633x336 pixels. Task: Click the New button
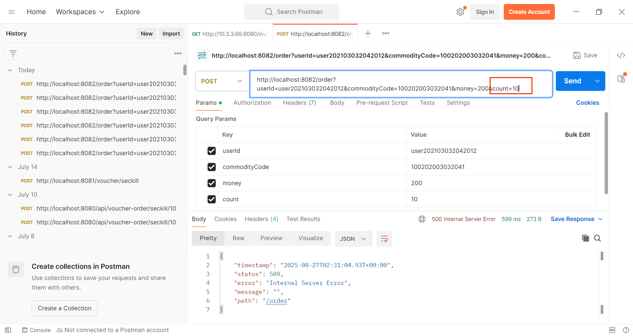click(147, 34)
